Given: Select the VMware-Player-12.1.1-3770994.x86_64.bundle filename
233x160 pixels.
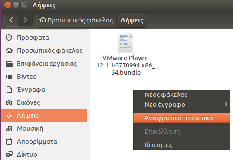Looking at the screenshot, I should 126,65.
